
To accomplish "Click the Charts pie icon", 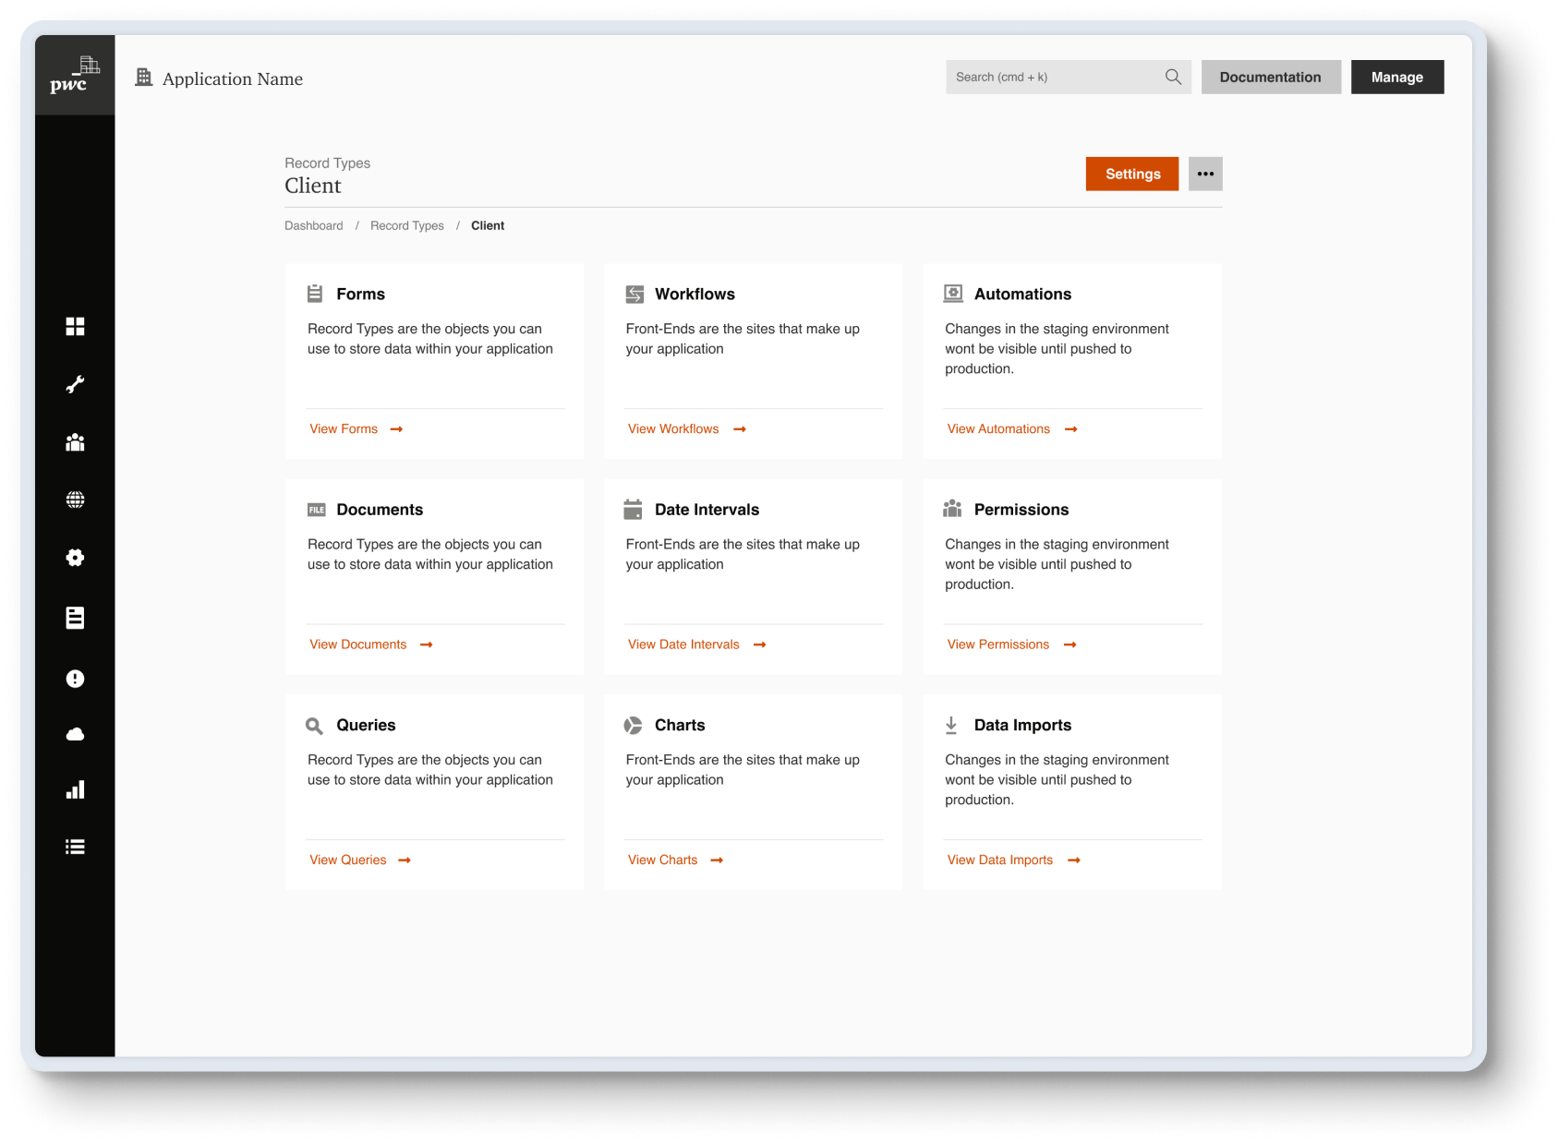I will pyautogui.click(x=633, y=725).
